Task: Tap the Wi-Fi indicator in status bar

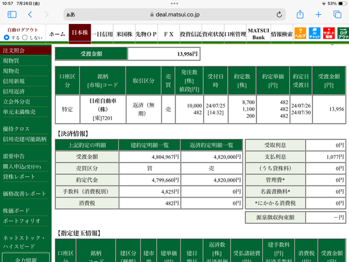Action: tap(324, 4)
